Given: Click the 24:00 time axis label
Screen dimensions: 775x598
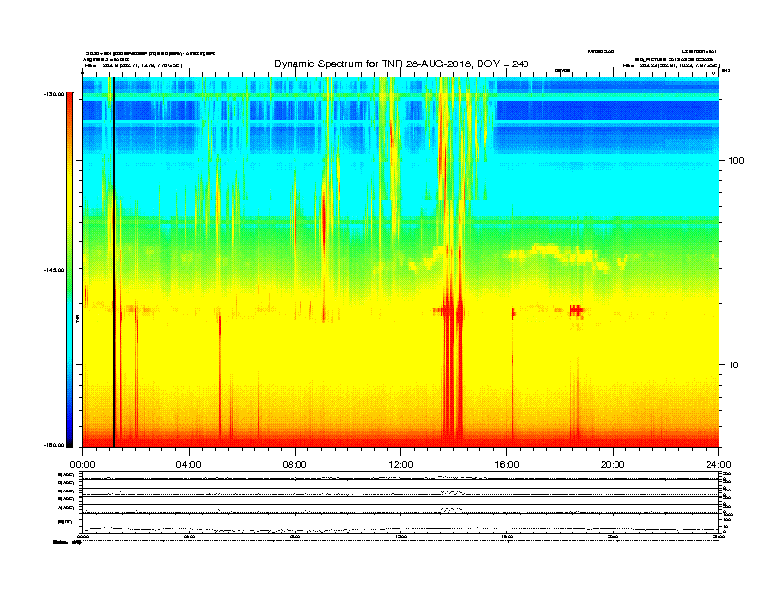Looking at the screenshot, I should [x=718, y=465].
